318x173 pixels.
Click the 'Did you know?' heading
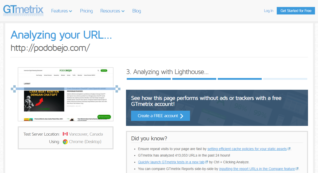click(x=149, y=138)
